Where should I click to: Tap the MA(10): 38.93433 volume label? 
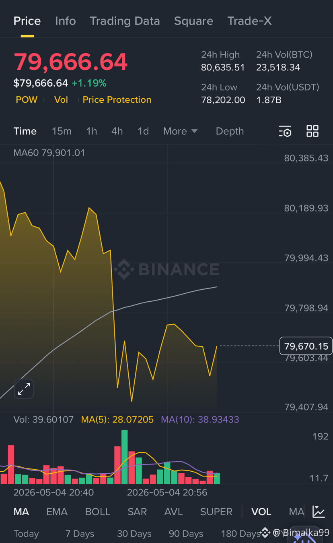(x=200, y=420)
